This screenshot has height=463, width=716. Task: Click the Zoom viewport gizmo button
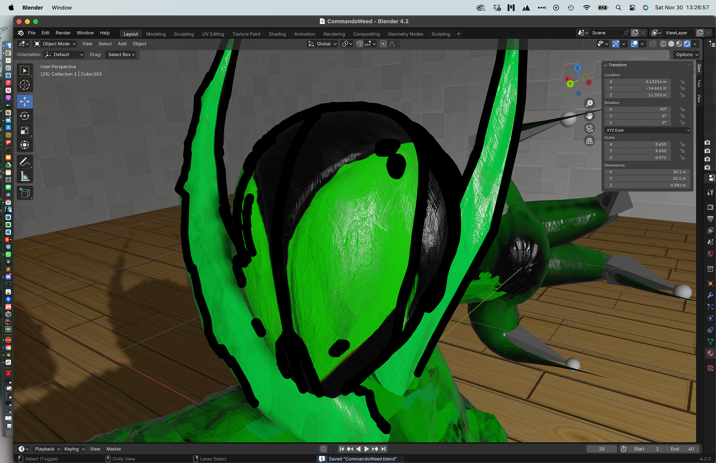pos(589,103)
